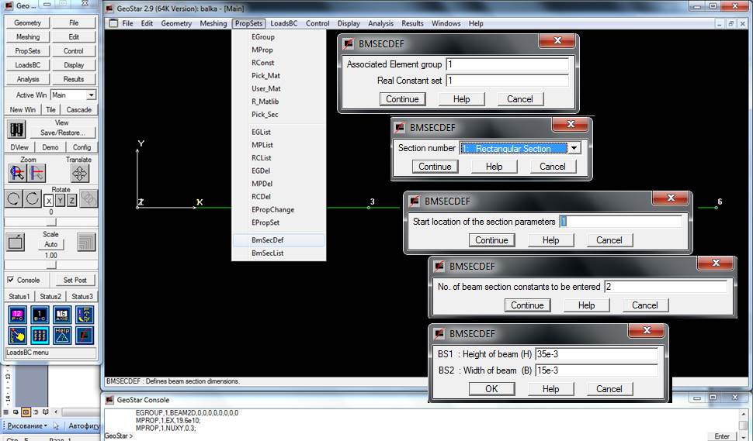Open the PropSets menu
The image size is (753, 441).
tap(248, 23)
